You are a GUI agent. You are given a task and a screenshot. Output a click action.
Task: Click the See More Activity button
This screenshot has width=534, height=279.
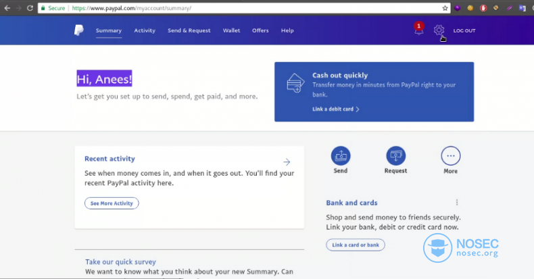pyautogui.click(x=112, y=203)
